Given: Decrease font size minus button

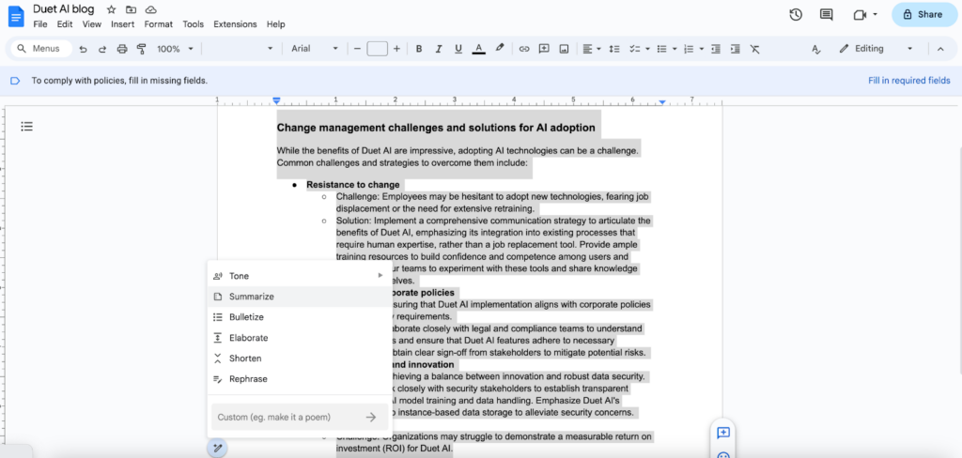Looking at the screenshot, I should pyautogui.click(x=357, y=49).
